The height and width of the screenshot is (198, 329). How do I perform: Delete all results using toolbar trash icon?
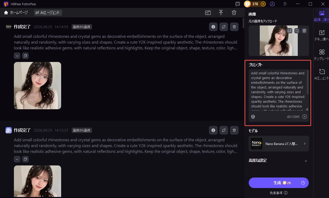pos(234,13)
